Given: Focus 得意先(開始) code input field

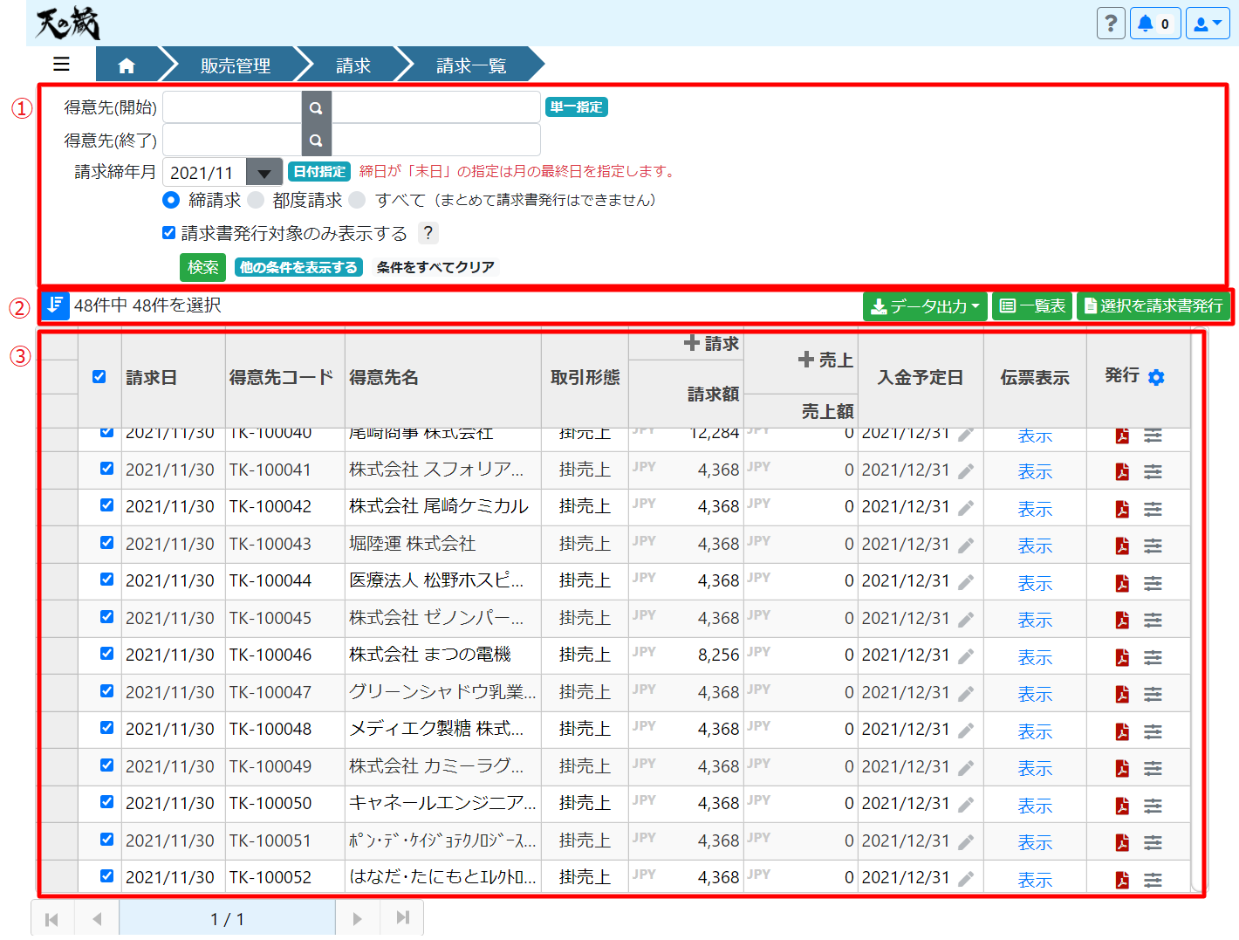Looking at the screenshot, I should coord(232,107).
